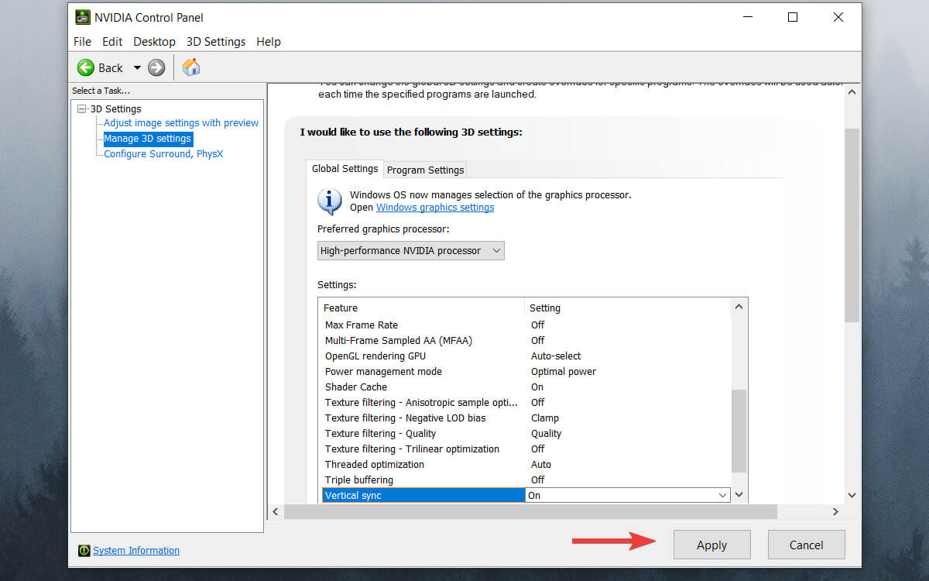Click the green Back arrow icon
This screenshot has height=581, width=929.
click(x=86, y=67)
